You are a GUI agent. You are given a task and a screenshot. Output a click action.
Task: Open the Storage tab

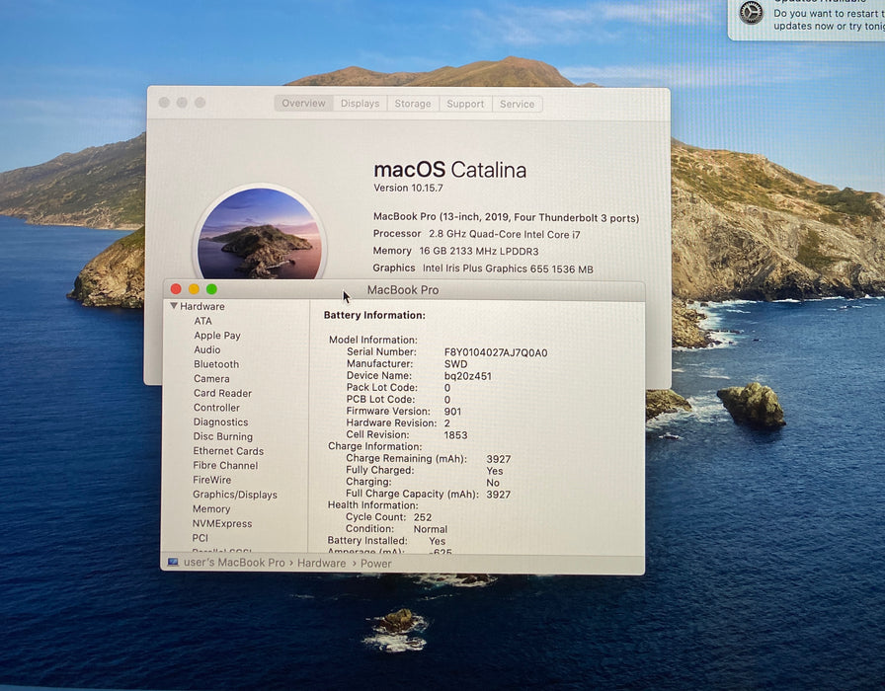413,104
